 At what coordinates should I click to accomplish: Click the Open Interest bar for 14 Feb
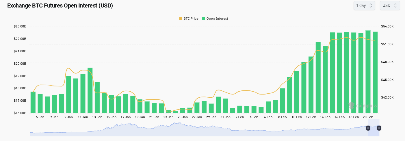[x=325, y=79]
